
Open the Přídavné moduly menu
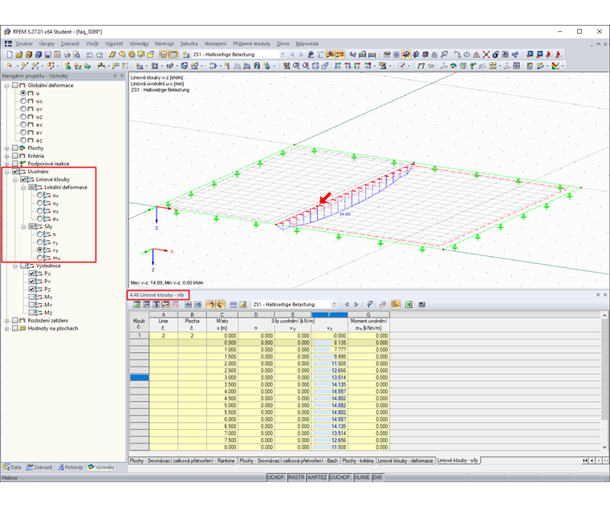tap(251, 43)
